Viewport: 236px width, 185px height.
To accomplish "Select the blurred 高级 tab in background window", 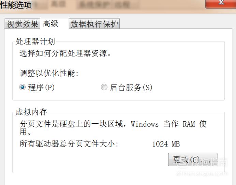I will [58, 4].
